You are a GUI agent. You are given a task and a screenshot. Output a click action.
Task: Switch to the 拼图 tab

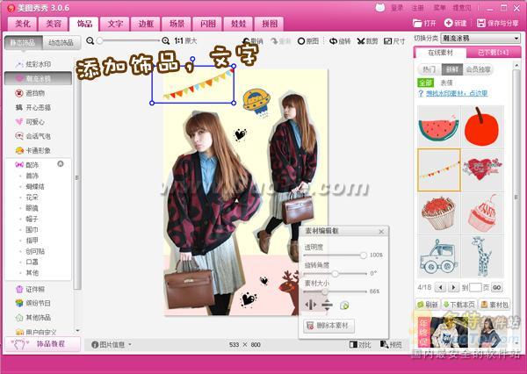pos(270,24)
